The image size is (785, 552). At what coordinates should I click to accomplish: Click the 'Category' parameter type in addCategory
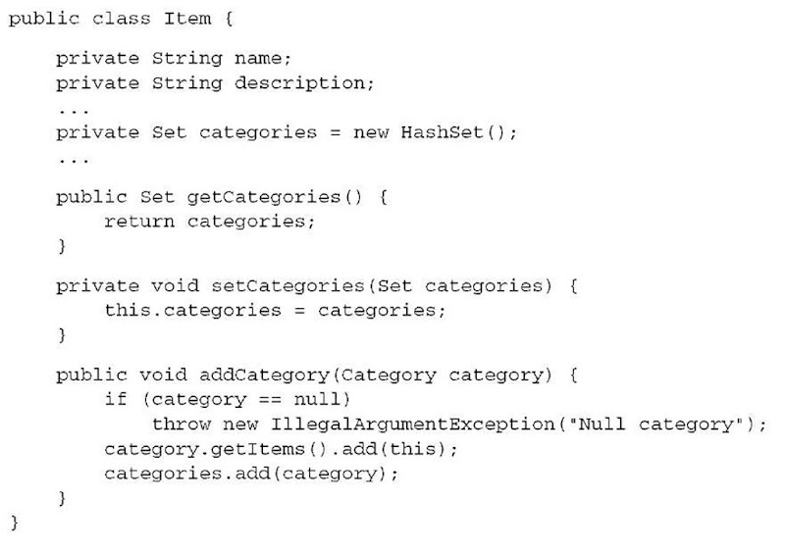(x=391, y=375)
